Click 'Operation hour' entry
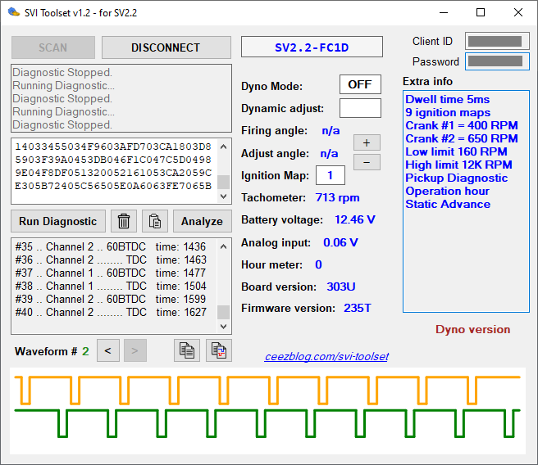The image size is (538, 465). click(447, 191)
